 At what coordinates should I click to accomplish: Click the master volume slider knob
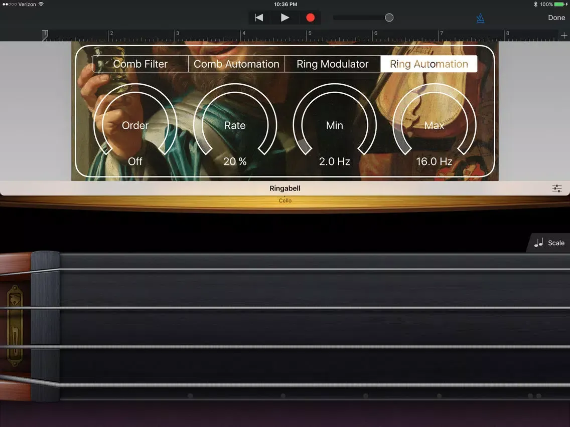(389, 18)
